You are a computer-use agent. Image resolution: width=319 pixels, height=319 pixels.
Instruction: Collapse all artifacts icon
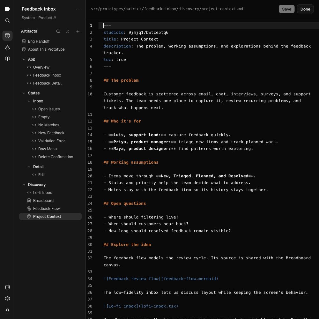[x=68, y=31]
